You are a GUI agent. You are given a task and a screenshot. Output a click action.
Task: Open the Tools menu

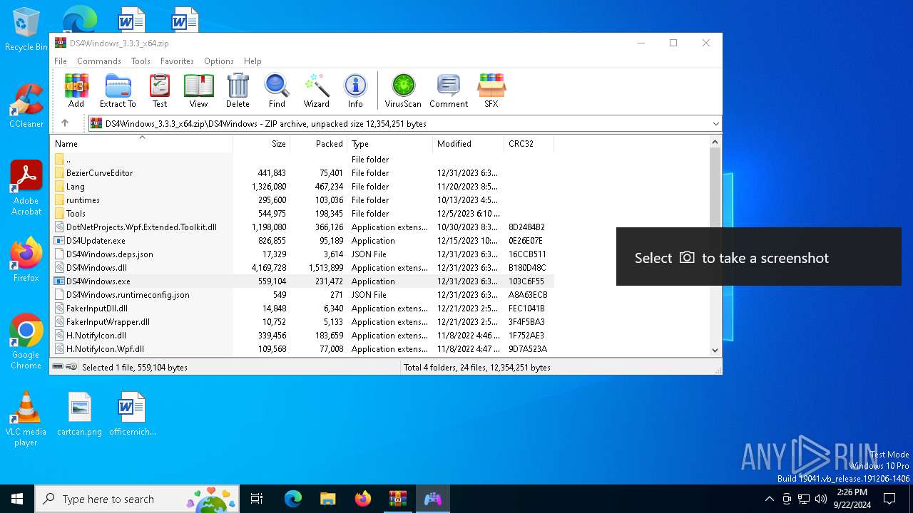tap(141, 61)
